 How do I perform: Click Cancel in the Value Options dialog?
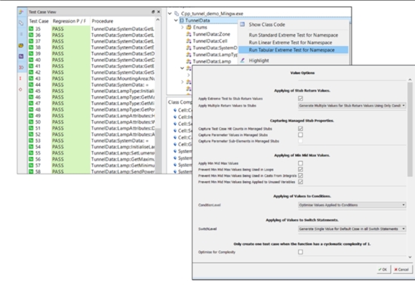(402, 269)
